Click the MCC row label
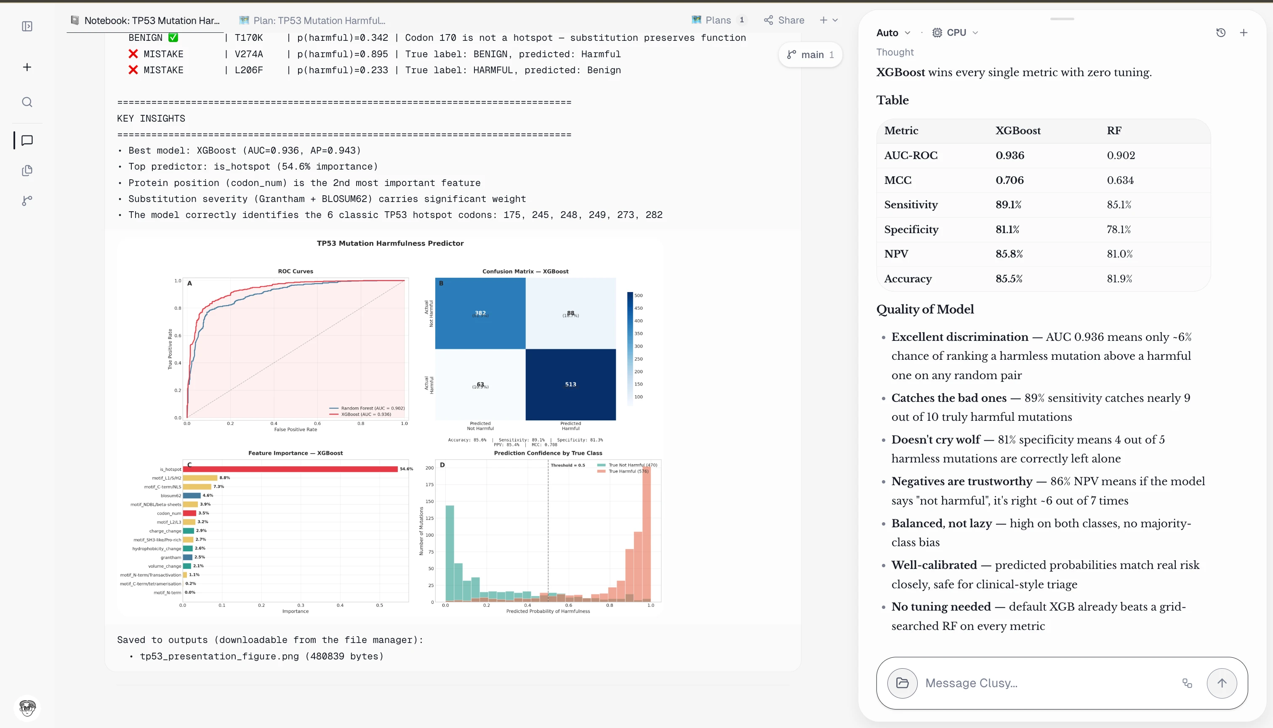 (x=897, y=180)
